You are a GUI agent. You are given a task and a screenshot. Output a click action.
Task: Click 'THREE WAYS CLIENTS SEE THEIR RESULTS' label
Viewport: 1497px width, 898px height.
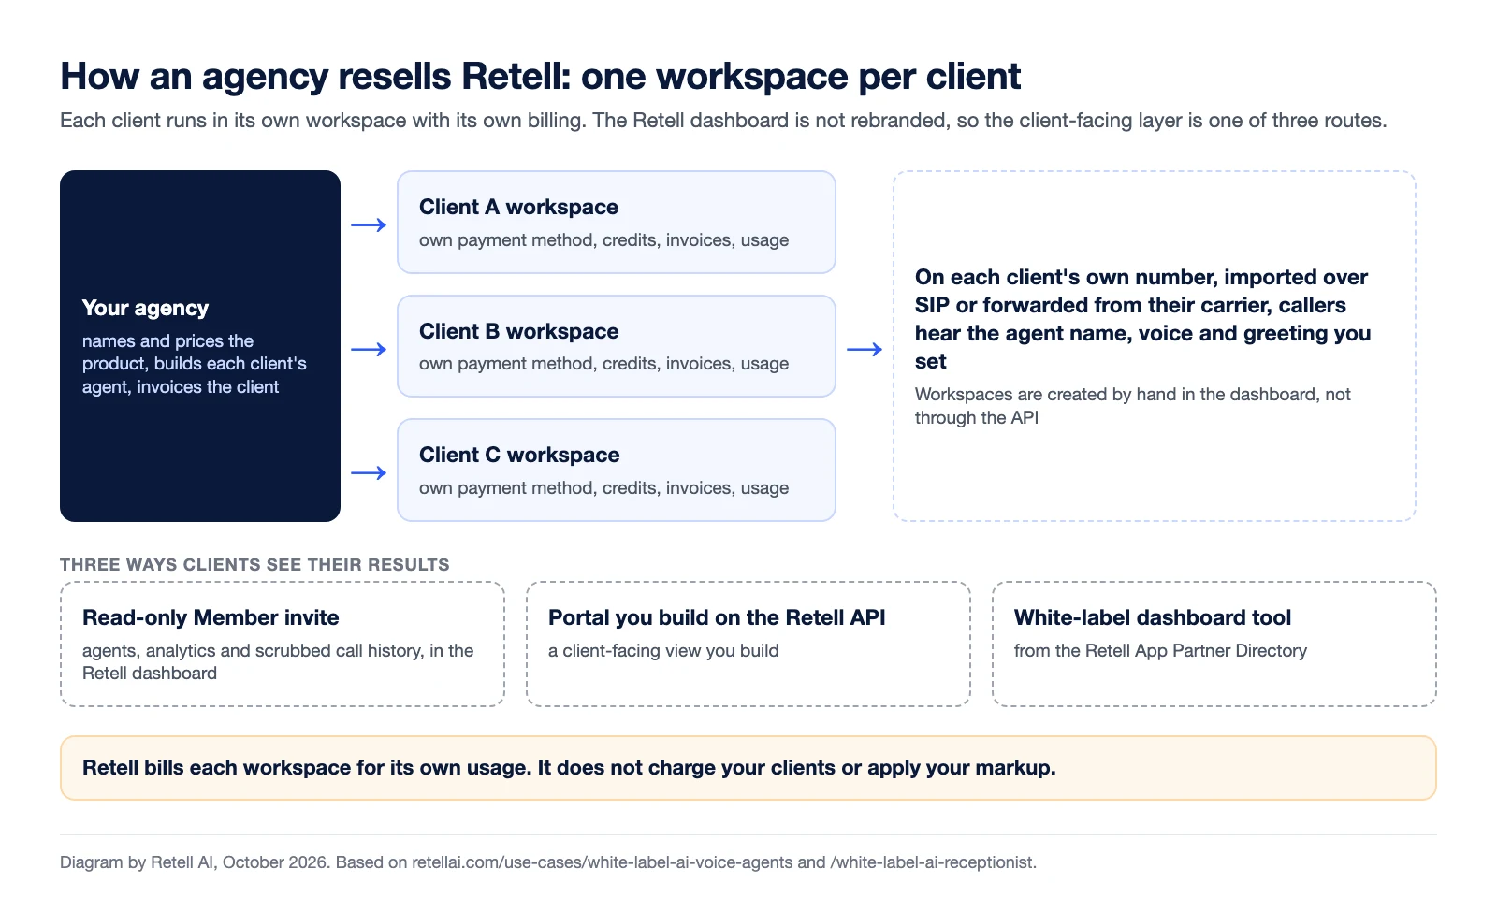pos(254,565)
